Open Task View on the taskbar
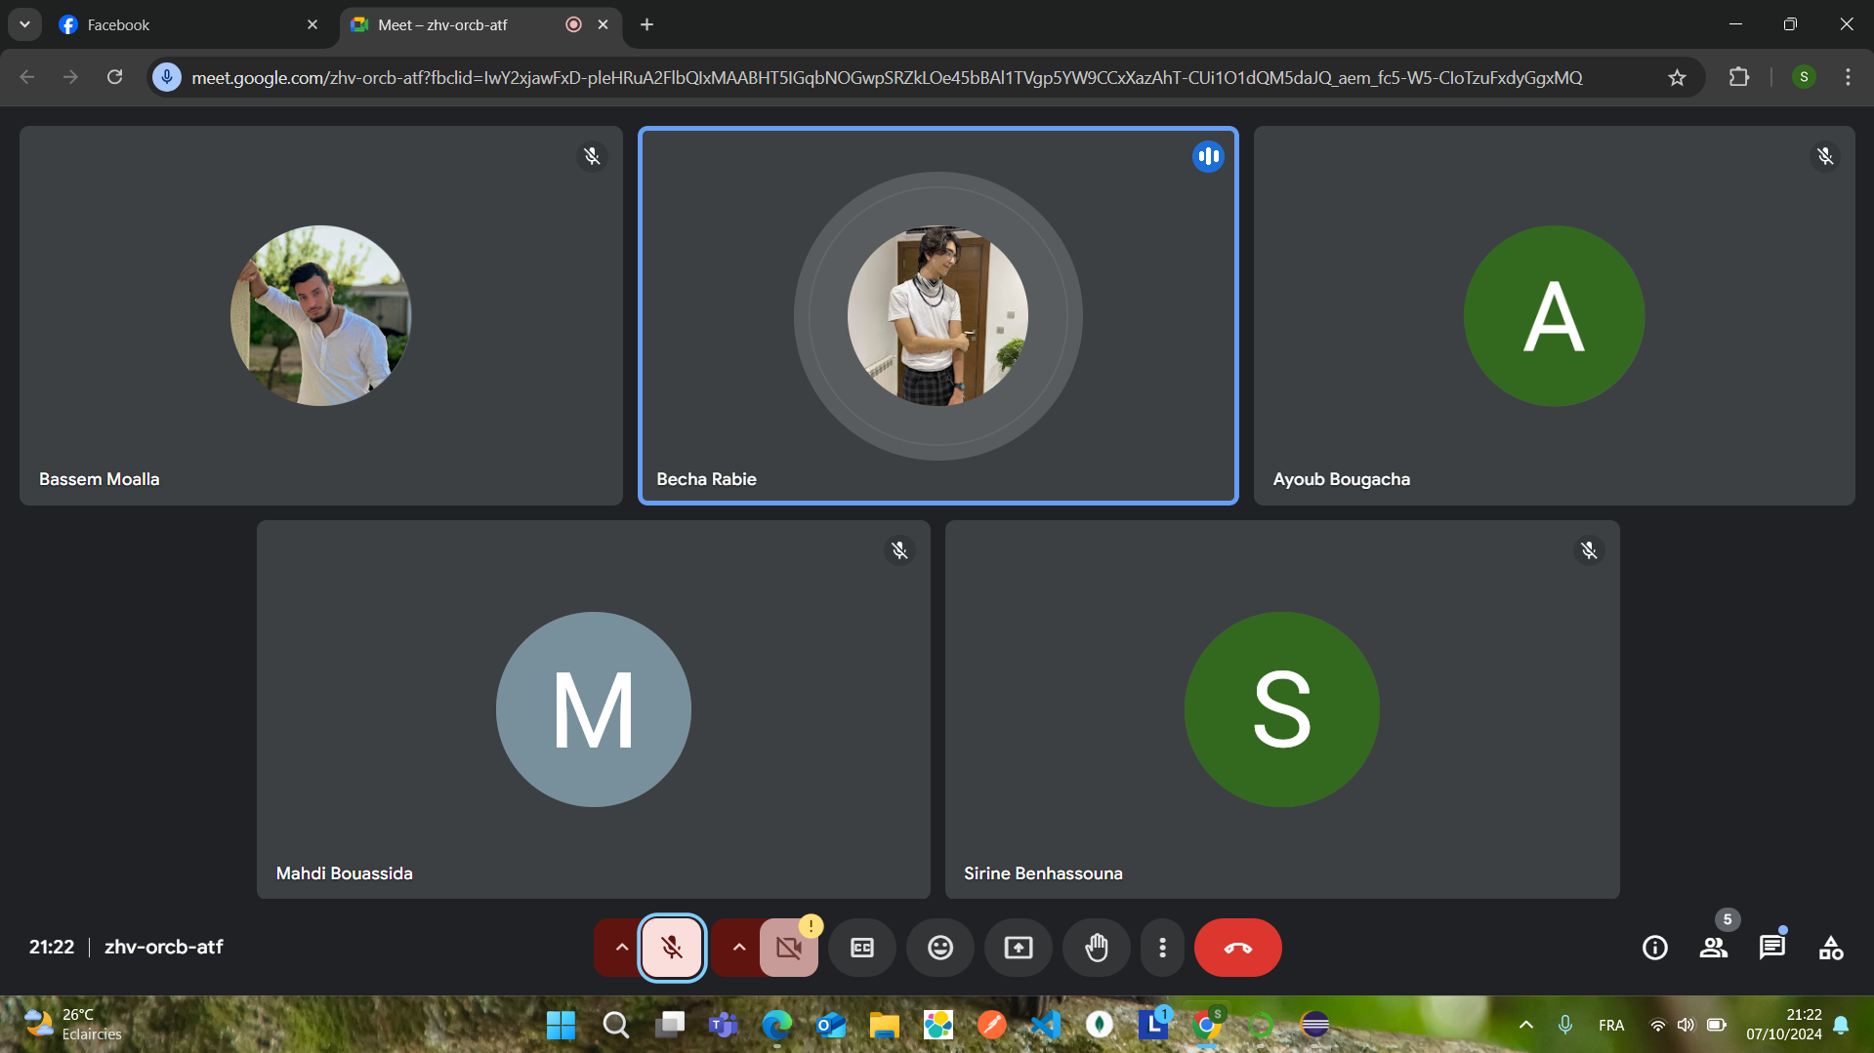The width and height of the screenshot is (1874, 1053). (x=670, y=1025)
